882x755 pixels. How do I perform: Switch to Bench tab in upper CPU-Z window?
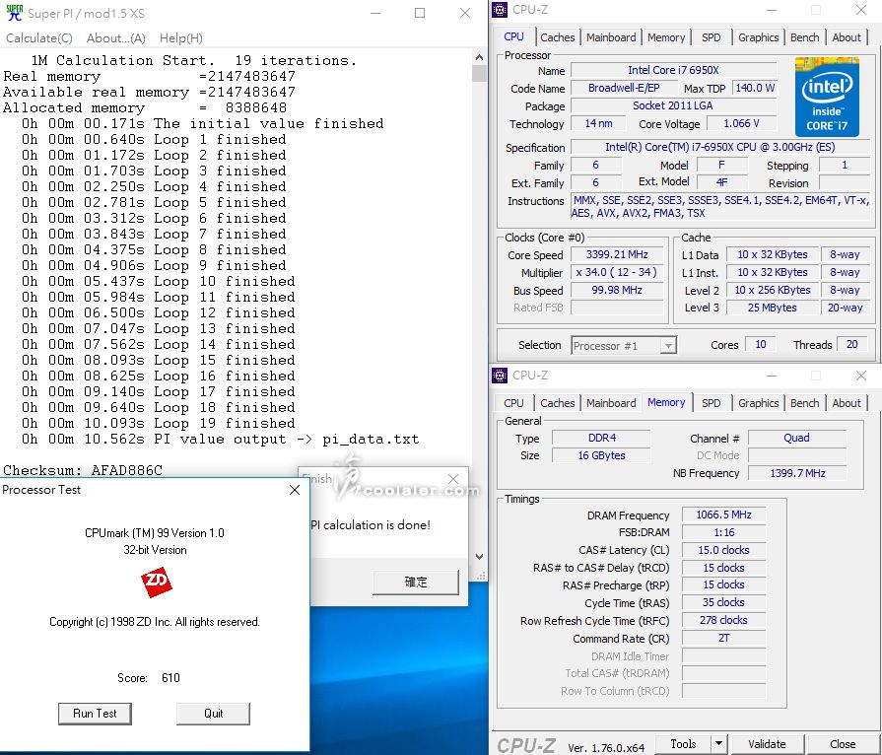[x=804, y=37]
